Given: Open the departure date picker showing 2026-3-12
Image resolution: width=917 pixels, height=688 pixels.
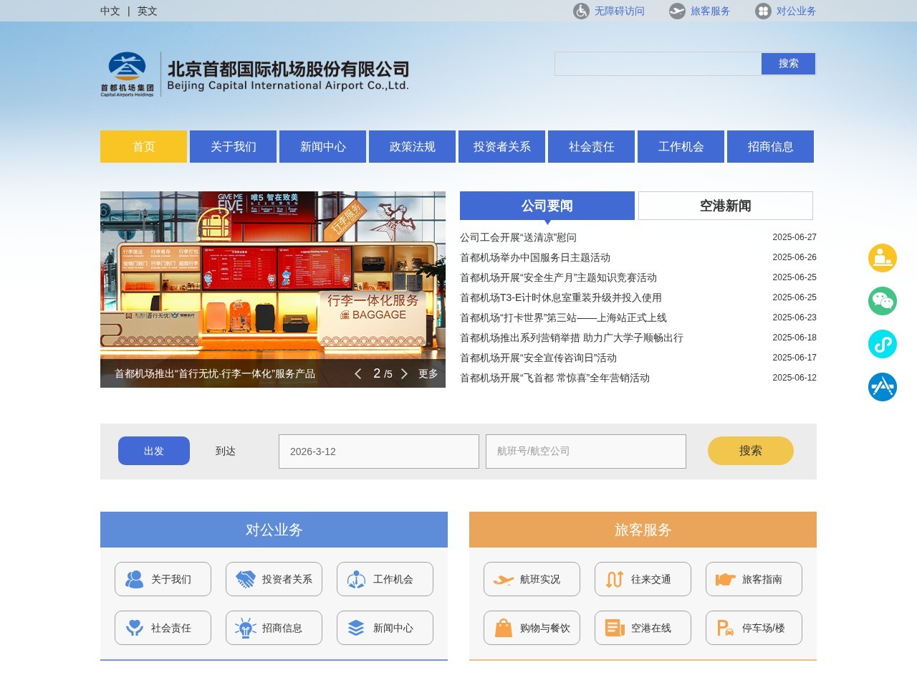Looking at the screenshot, I should click(378, 451).
